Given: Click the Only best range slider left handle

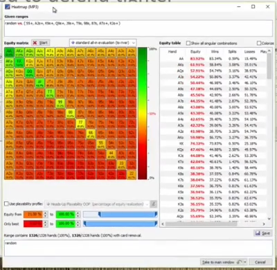Looking at the screenshot, I should coord(84,224).
